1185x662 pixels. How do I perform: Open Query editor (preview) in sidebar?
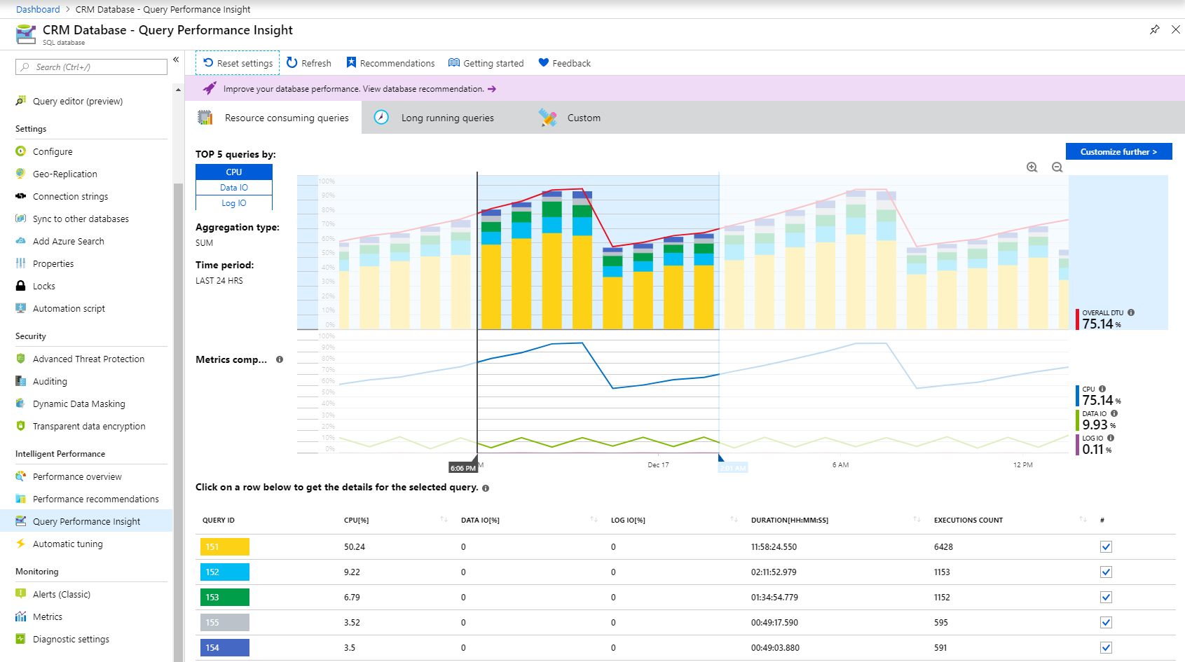click(77, 101)
